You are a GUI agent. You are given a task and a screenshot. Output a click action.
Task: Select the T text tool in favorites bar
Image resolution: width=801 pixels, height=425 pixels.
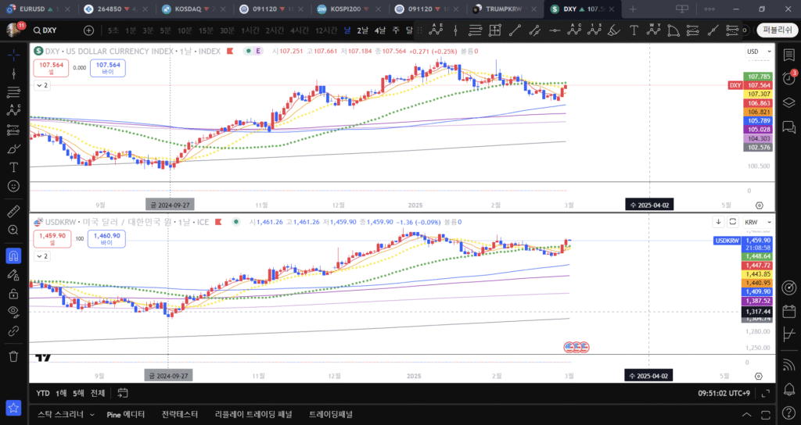coord(634,30)
